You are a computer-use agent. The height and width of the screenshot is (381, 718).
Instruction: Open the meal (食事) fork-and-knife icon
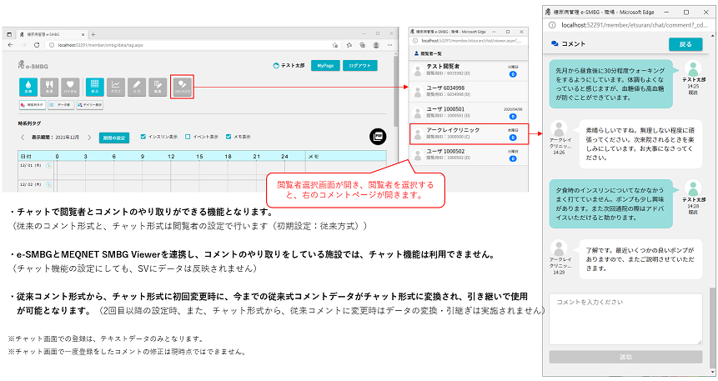[x=49, y=87]
